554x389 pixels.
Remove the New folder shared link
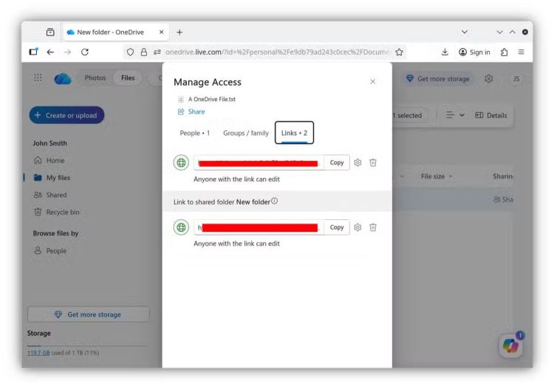373,227
